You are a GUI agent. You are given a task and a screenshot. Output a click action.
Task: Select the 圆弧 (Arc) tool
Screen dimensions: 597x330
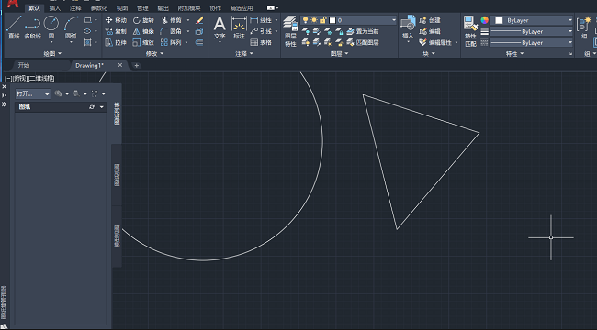click(x=71, y=27)
